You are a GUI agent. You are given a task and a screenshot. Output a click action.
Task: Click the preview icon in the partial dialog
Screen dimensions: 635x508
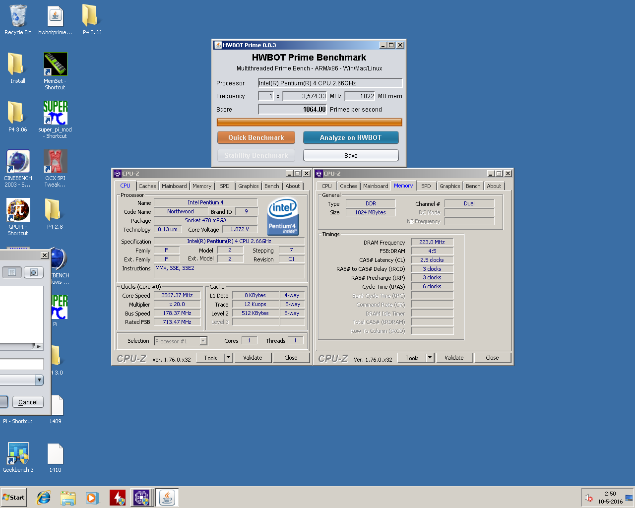pyautogui.click(x=33, y=272)
